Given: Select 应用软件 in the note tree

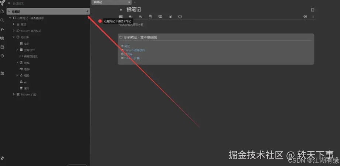Looking at the screenshot, I should click(29, 50).
